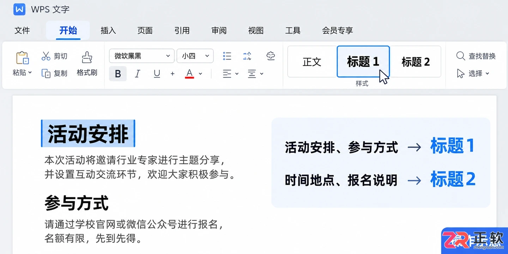Screen dimensions: 508x254
Task: Click the selected heading 活动安排
Action: [x=88, y=133]
